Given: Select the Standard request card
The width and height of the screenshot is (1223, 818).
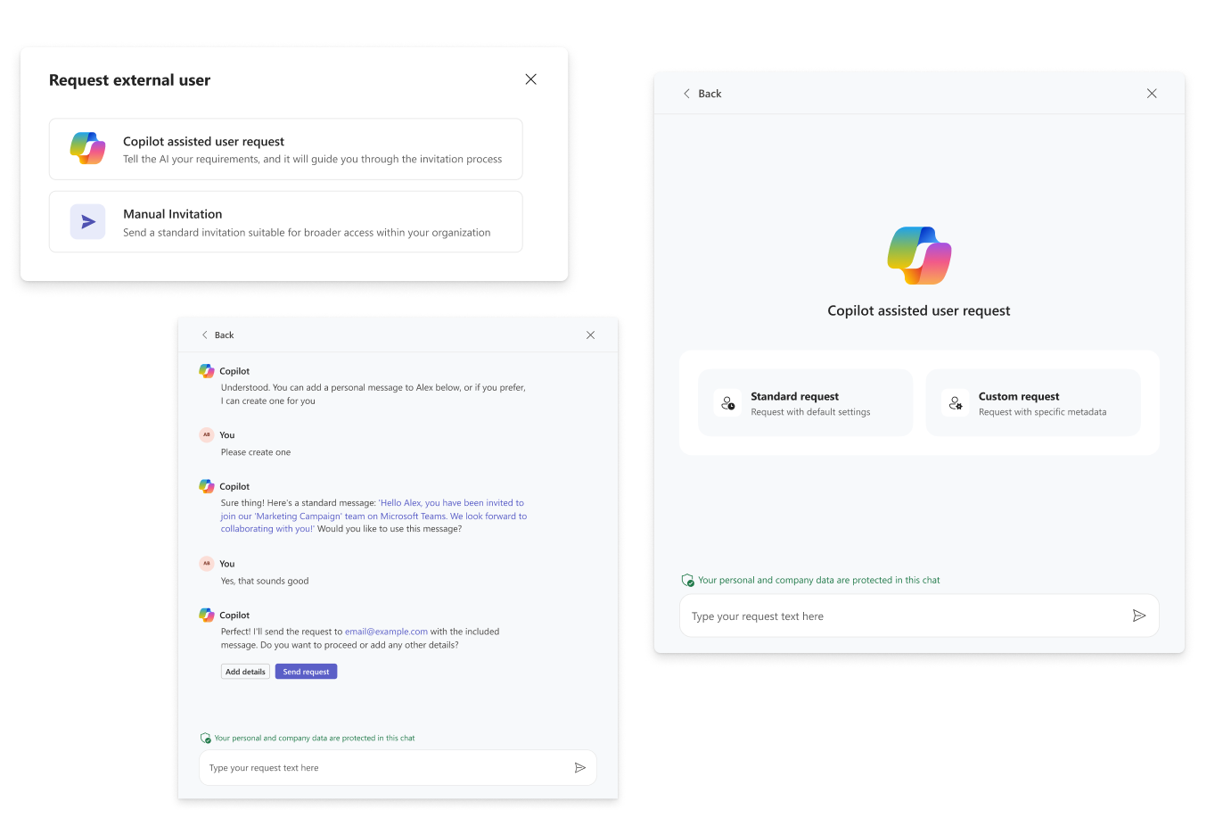Looking at the screenshot, I should point(805,403).
